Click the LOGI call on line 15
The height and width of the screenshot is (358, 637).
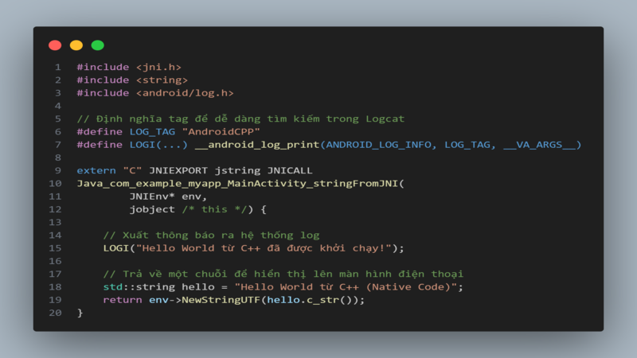click(x=115, y=248)
